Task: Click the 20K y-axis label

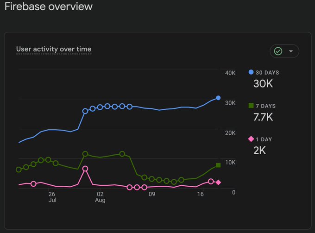Action: [230, 133]
